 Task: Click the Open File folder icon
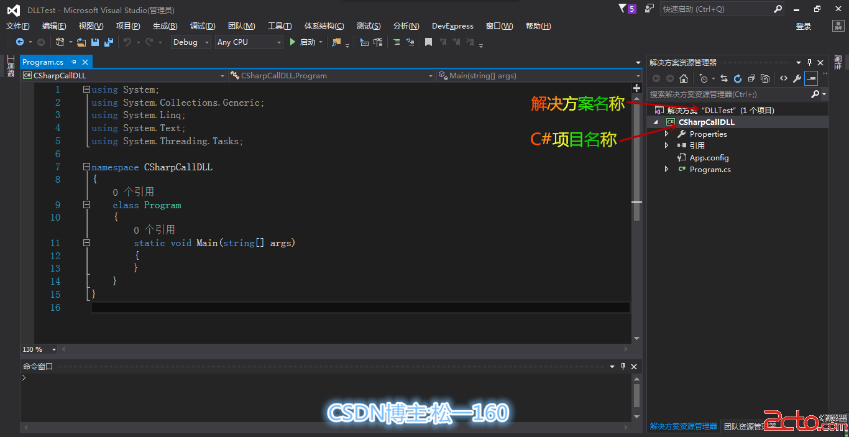81,42
